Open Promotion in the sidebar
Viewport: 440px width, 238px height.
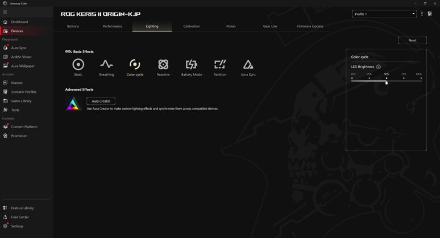tap(26, 136)
